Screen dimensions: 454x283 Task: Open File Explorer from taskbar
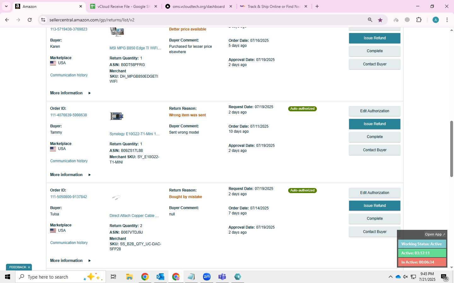click(x=129, y=277)
